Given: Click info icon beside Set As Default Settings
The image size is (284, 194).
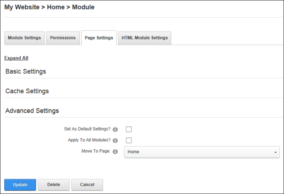Looking at the screenshot, I should [115, 129].
